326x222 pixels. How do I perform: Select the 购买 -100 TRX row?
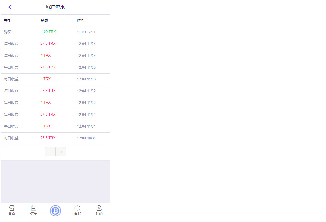point(55,32)
